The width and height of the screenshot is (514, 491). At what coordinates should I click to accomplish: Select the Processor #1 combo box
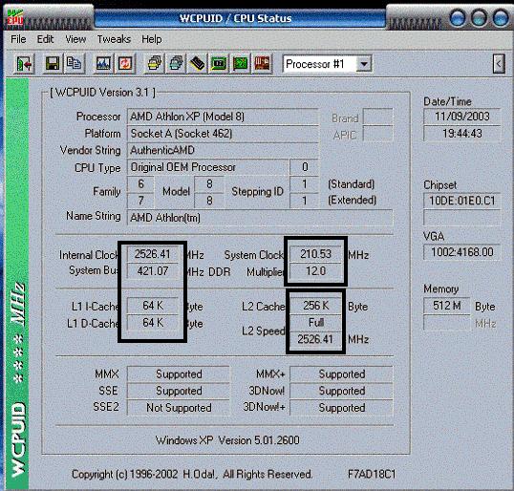327,64
